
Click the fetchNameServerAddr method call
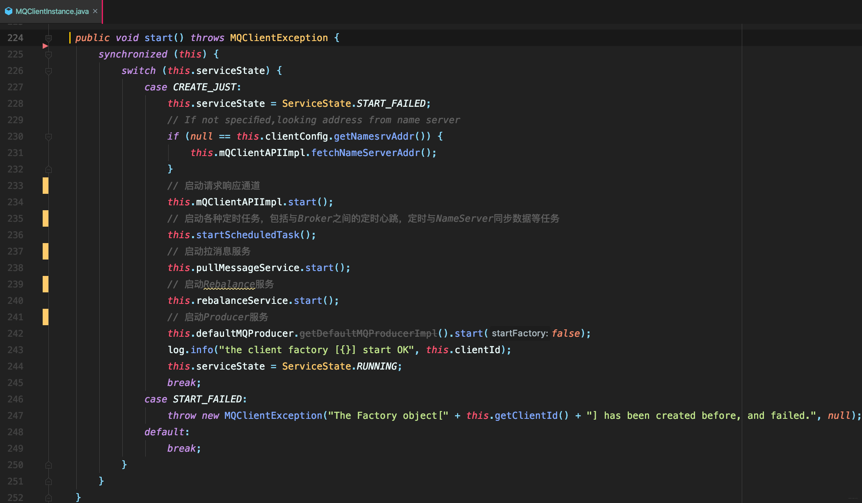click(x=366, y=153)
